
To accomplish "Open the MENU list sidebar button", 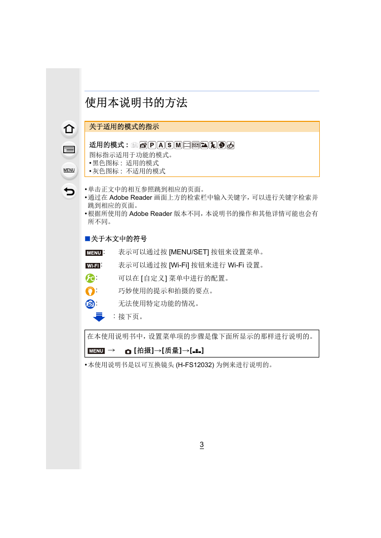I will tap(69, 170).
